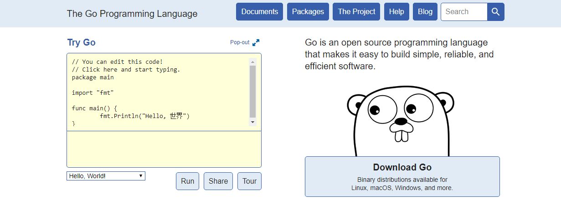Click the Try Go heading

(x=82, y=42)
